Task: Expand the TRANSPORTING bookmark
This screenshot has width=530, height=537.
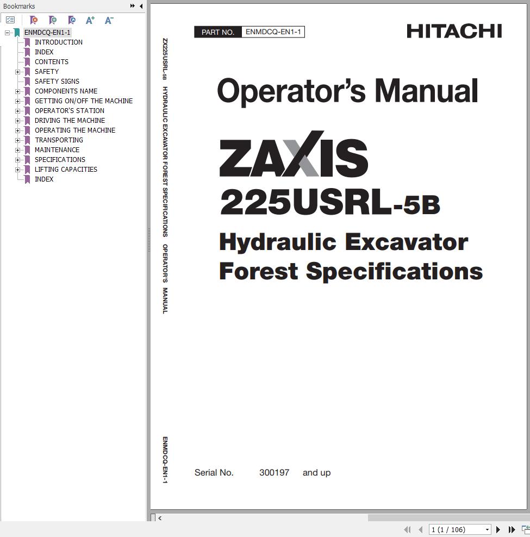Action: coord(17,140)
